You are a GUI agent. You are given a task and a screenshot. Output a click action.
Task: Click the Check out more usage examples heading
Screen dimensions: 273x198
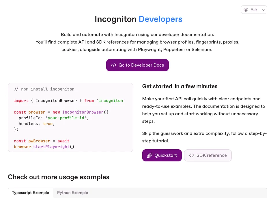tap(59, 177)
